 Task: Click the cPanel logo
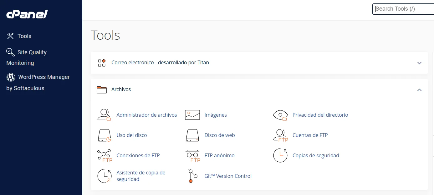click(27, 14)
